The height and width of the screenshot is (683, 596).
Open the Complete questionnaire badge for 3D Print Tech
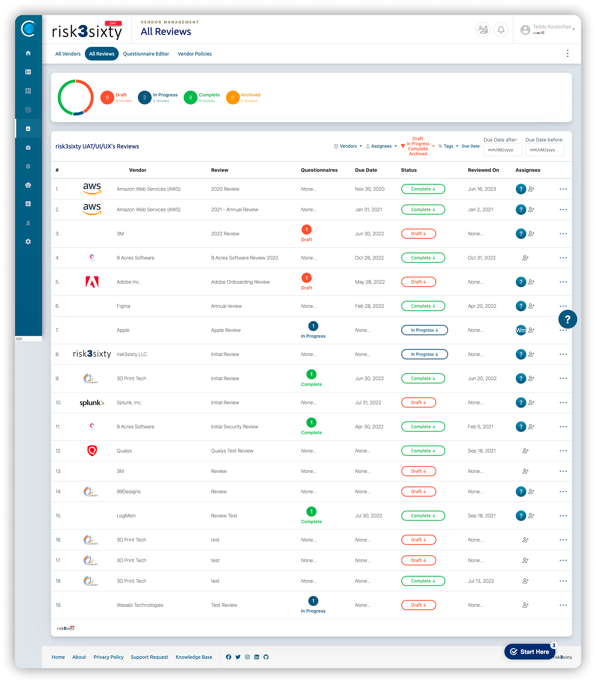point(311,378)
